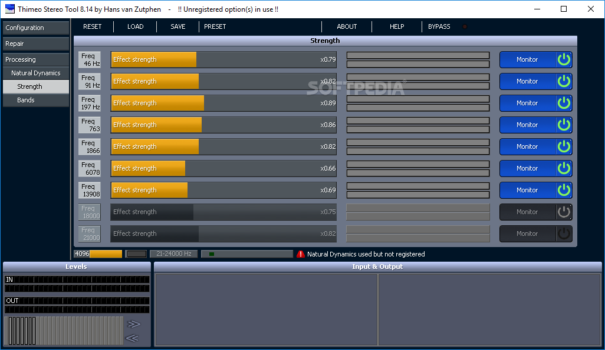Toggle BYPASS in top toolbar
Image resolution: width=605 pixels, height=350 pixels.
pyautogui.click(x=439, y=26)
